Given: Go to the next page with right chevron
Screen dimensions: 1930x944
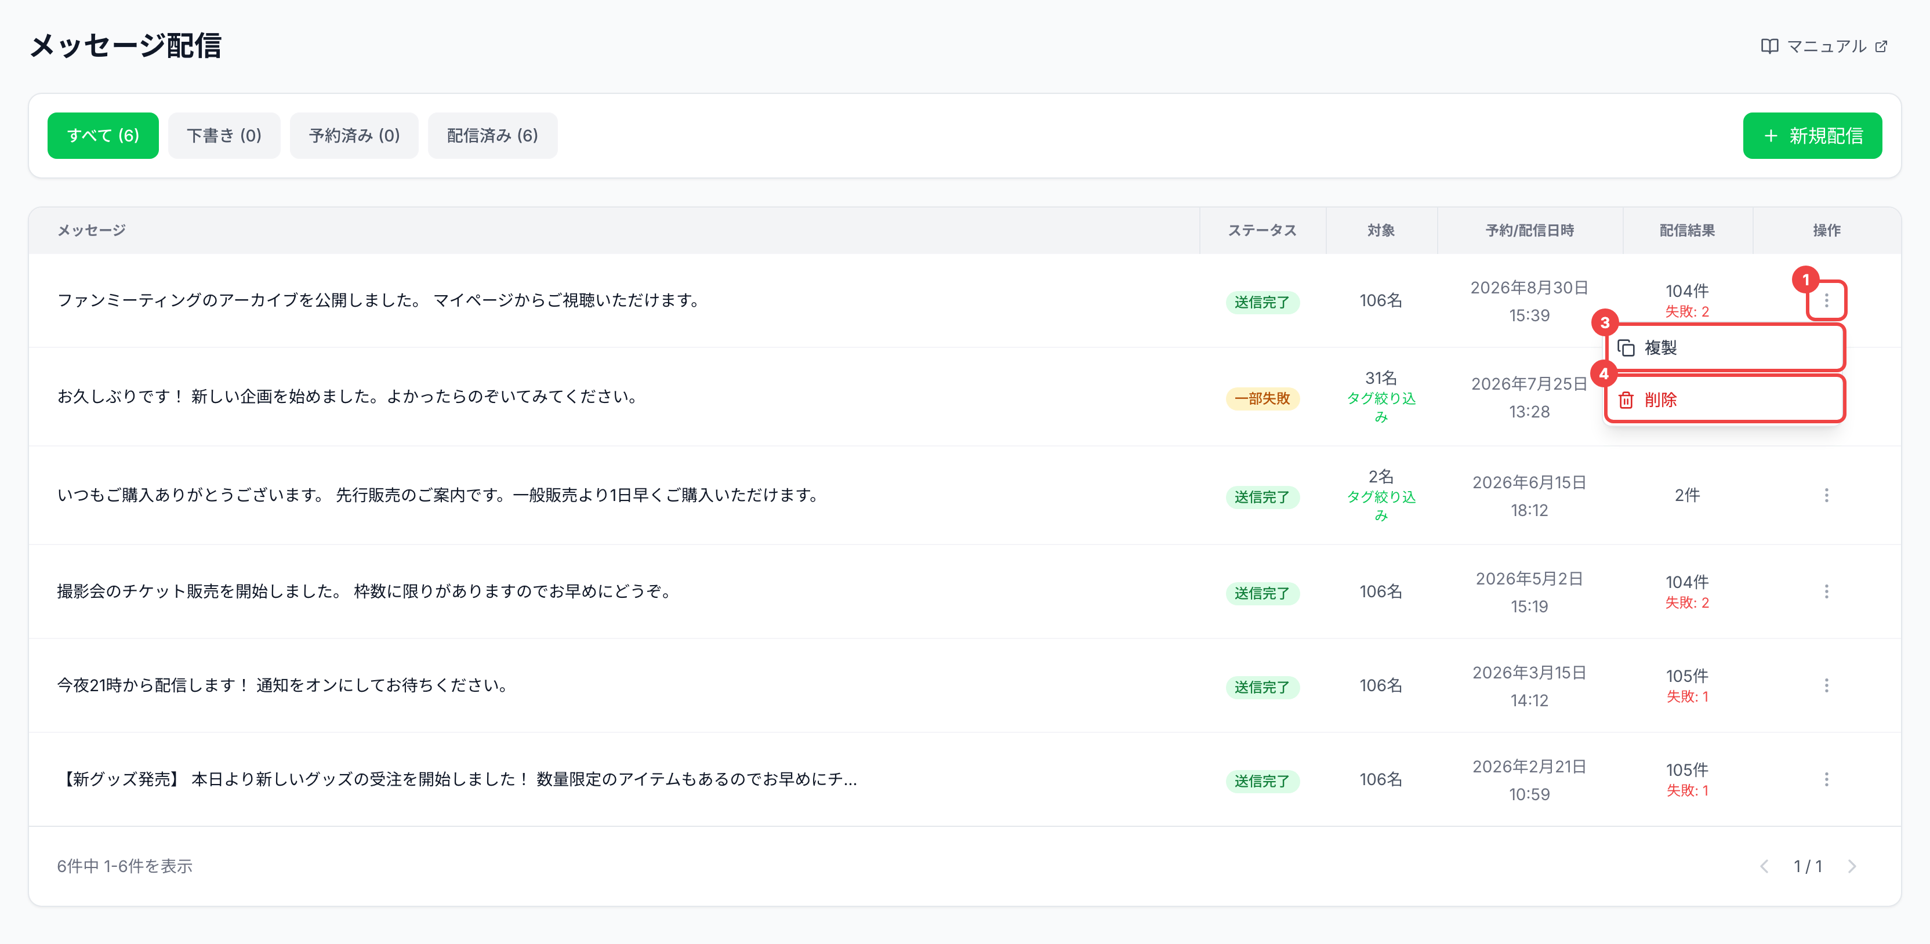Looking at the screenshot, I should click(1852, 866).
